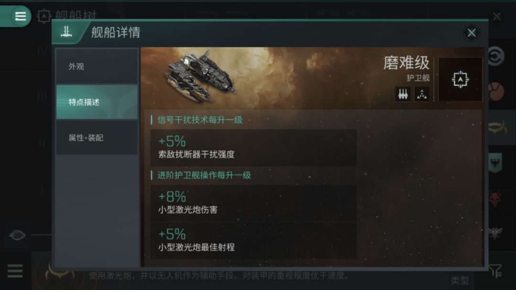Click the drone triangle formation icon
The height and width of the screenshot is (290, 516).
point(421,94)
